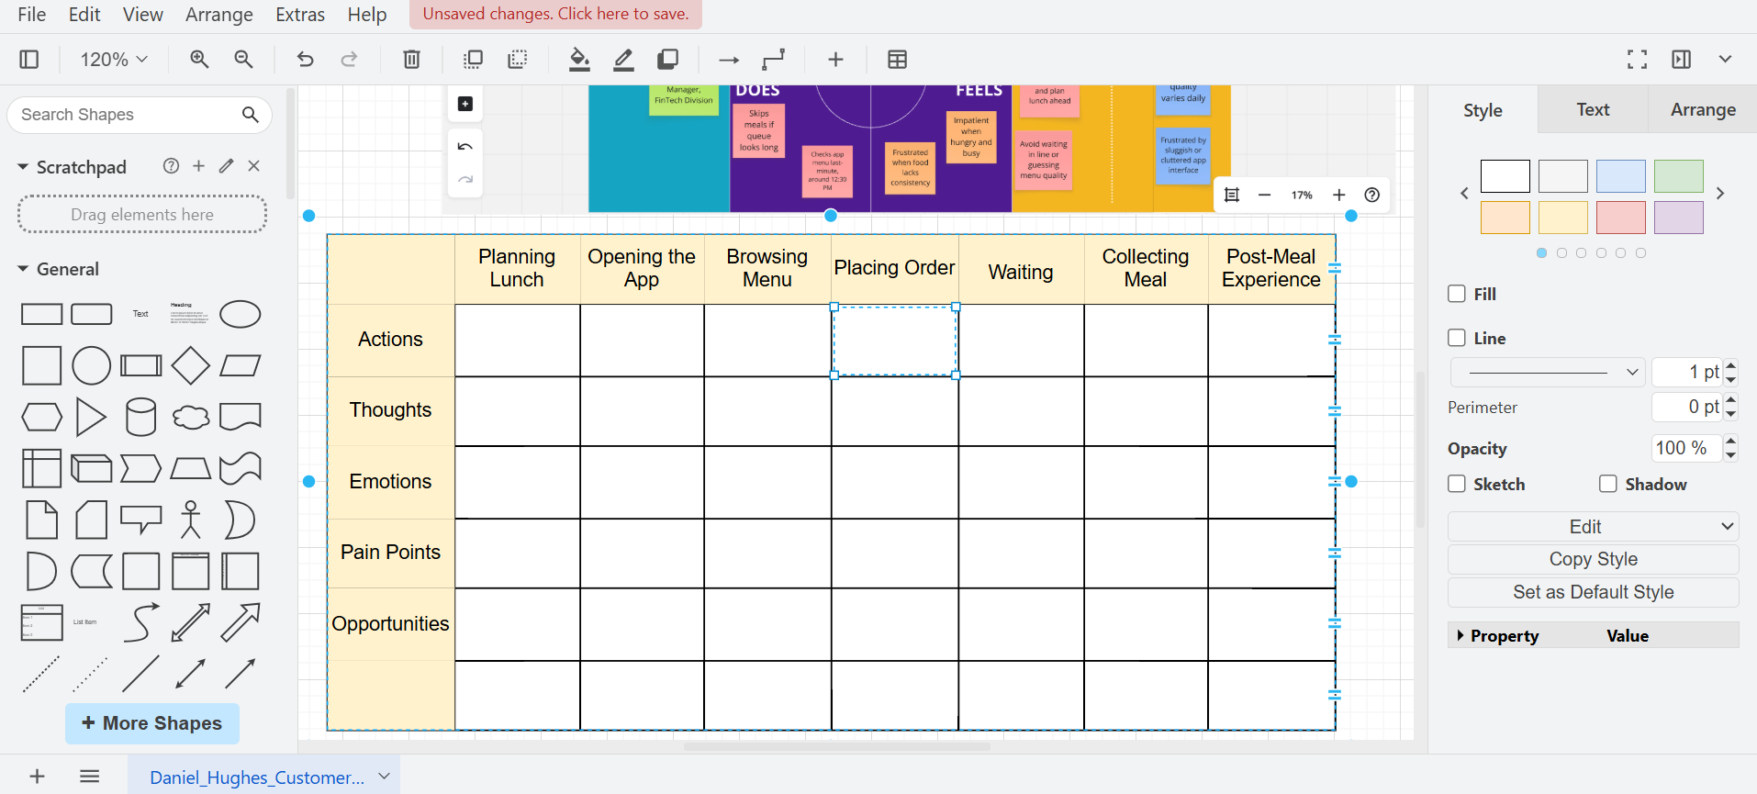The height and width of the screenshot is (794, 1757).
Task: Enable the Fill checkbox
Action: point(1457,294)
